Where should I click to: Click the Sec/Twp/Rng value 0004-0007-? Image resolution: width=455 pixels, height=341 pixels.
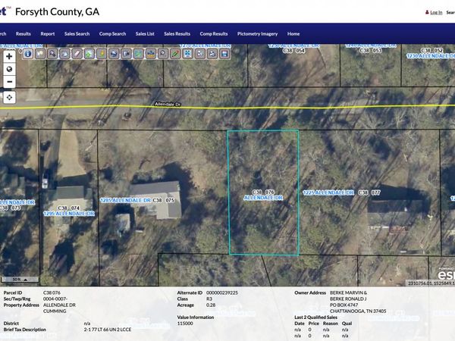(x=55, y=299)
